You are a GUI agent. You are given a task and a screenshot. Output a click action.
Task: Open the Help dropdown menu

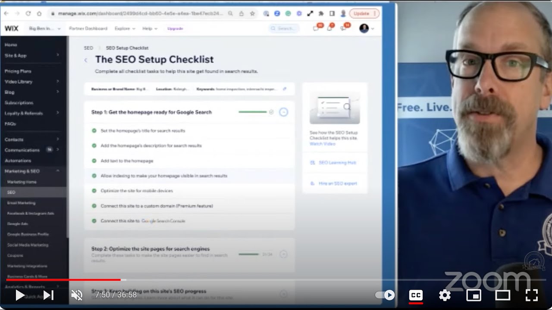pyautogui.click(x=150, y=28)
